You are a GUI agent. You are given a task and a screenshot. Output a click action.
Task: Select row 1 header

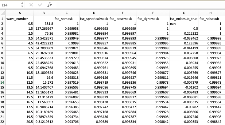coord(3,19)
